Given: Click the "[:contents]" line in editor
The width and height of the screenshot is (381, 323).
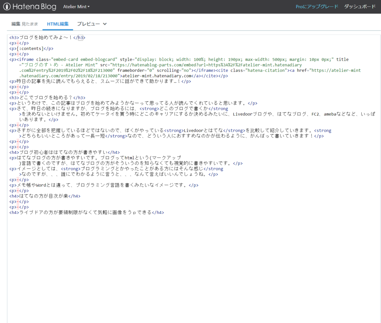Looking at the screenshot, I should 31,49.
